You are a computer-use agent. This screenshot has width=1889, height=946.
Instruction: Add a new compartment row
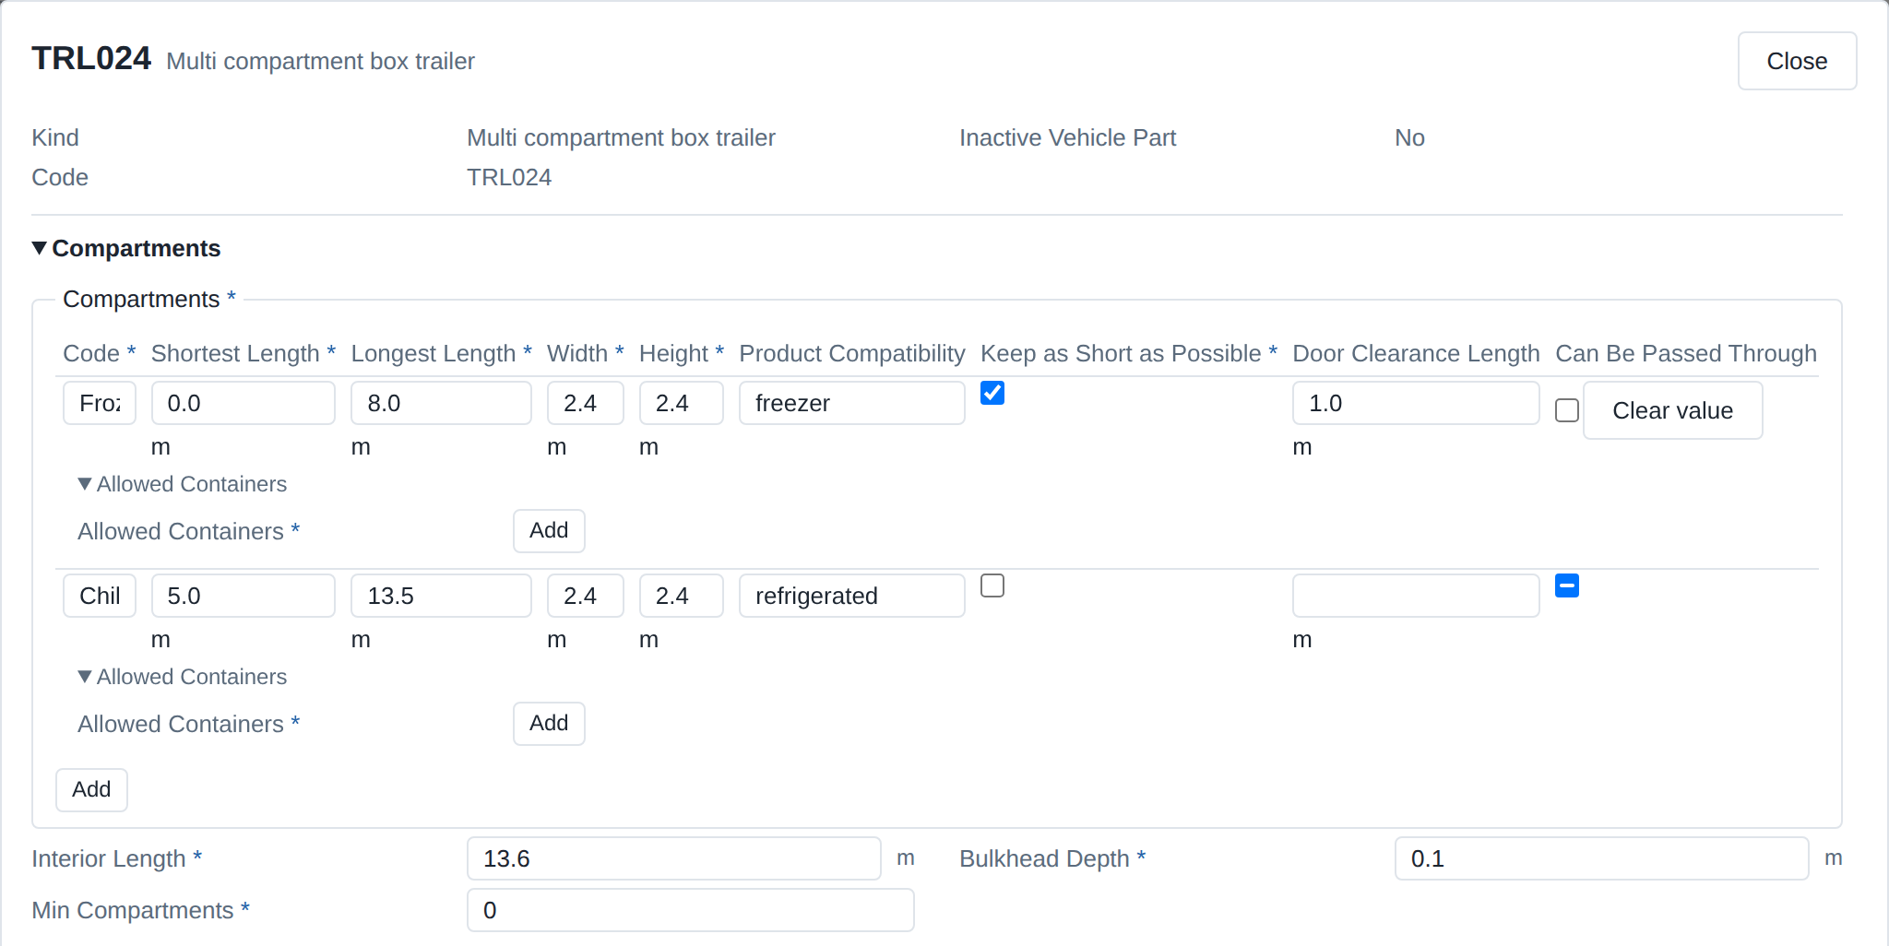tap(91, 790)
